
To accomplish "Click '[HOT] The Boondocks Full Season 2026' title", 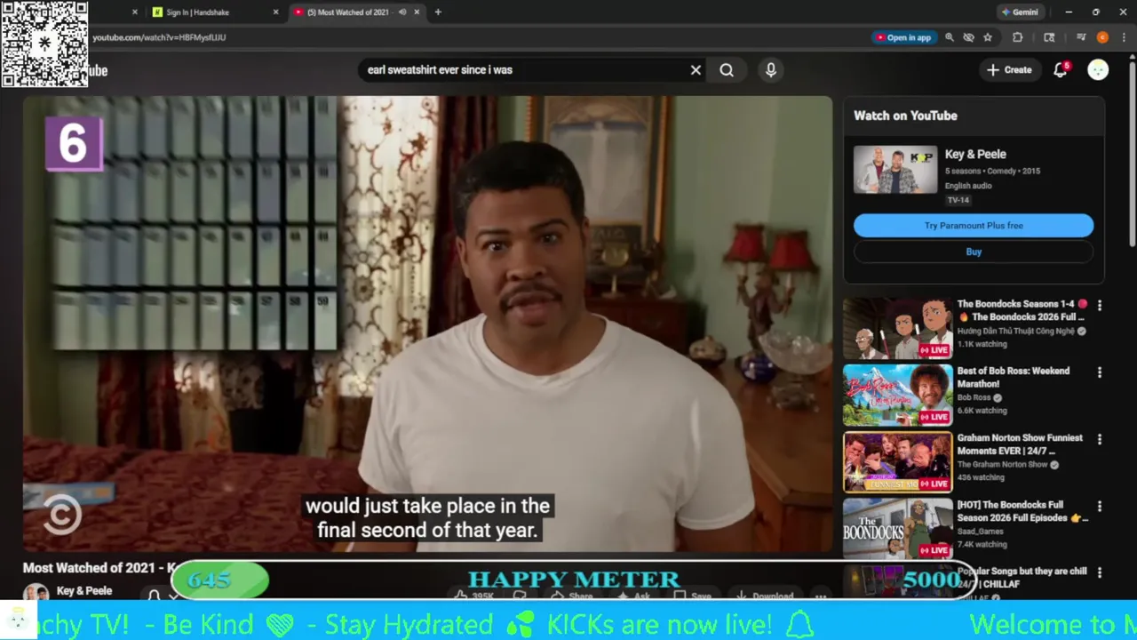I will point(1022,511).
